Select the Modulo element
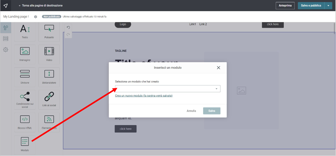Image resolution: width=336 pixels, height=156 pixels. point(25,145)
